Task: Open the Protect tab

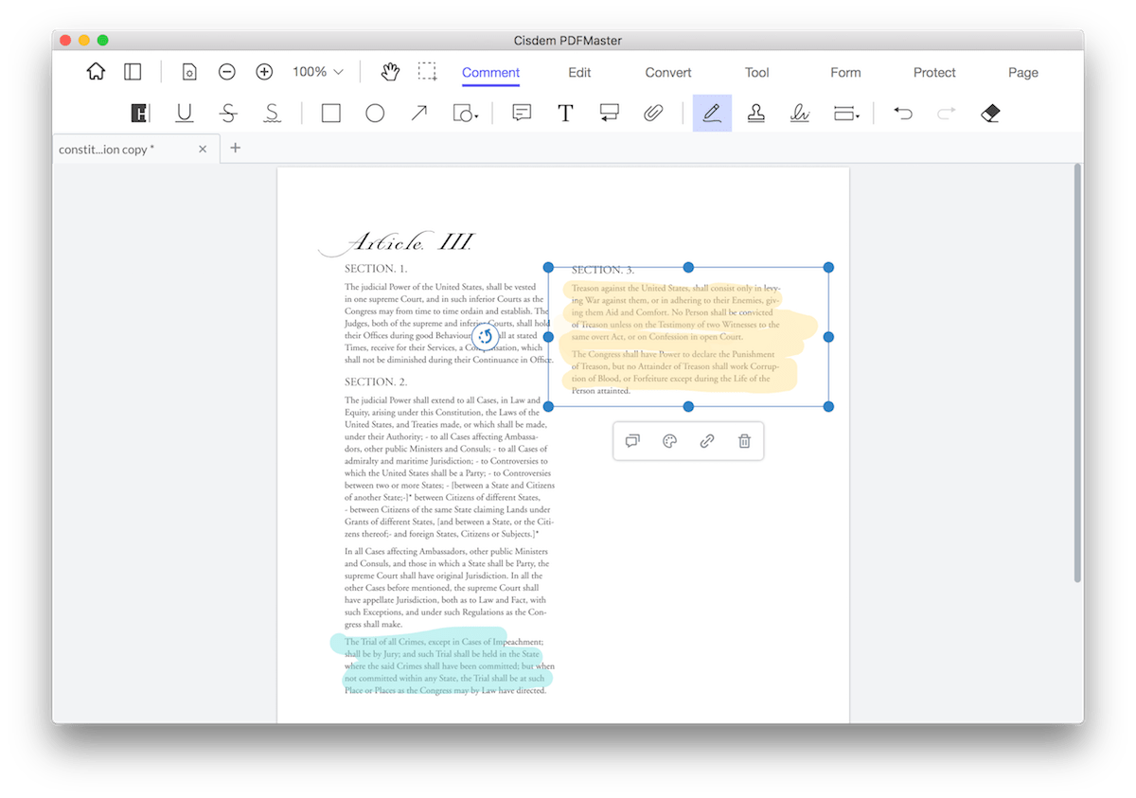Action: click(x=933, y=73)
